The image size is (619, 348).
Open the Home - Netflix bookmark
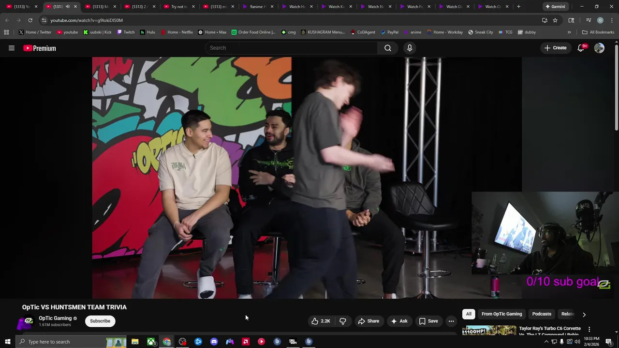pos(177,32)
